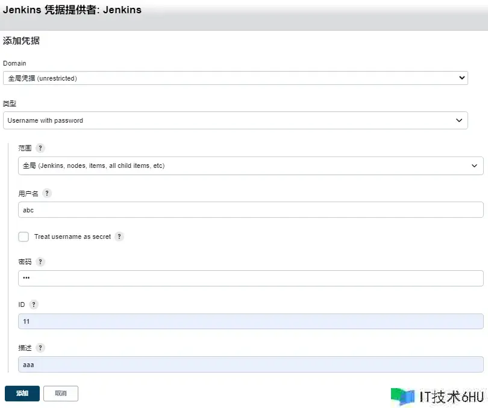The image size is (488, 408).
Task: Click the 添加凭据 section heading
Action: point(22,41)
